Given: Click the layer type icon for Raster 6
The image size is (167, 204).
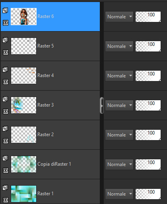Looking at the screenshot, I should 5,10.
